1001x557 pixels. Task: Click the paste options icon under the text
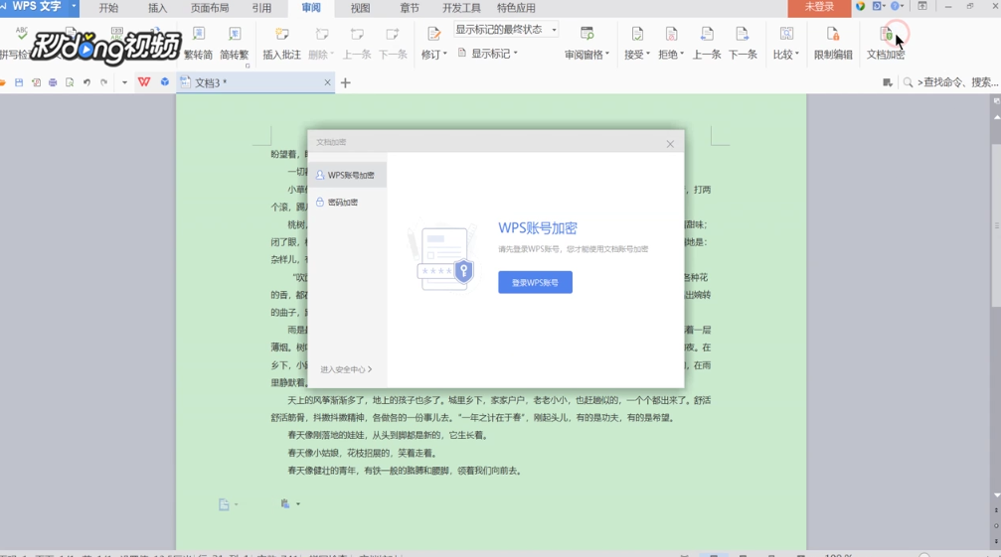(x=285, y=503)
